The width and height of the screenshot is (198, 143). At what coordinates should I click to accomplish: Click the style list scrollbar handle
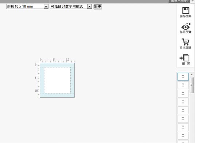click(x=192, y=85)
